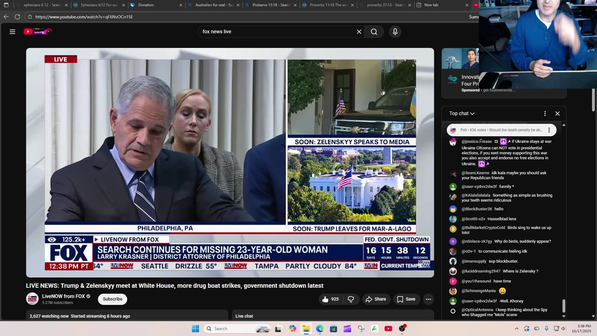The image size is (597, 336).
Task: Open the browser tab actions icon
Action: 6,5
